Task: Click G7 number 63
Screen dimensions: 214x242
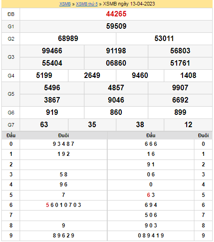Action: 44,125
